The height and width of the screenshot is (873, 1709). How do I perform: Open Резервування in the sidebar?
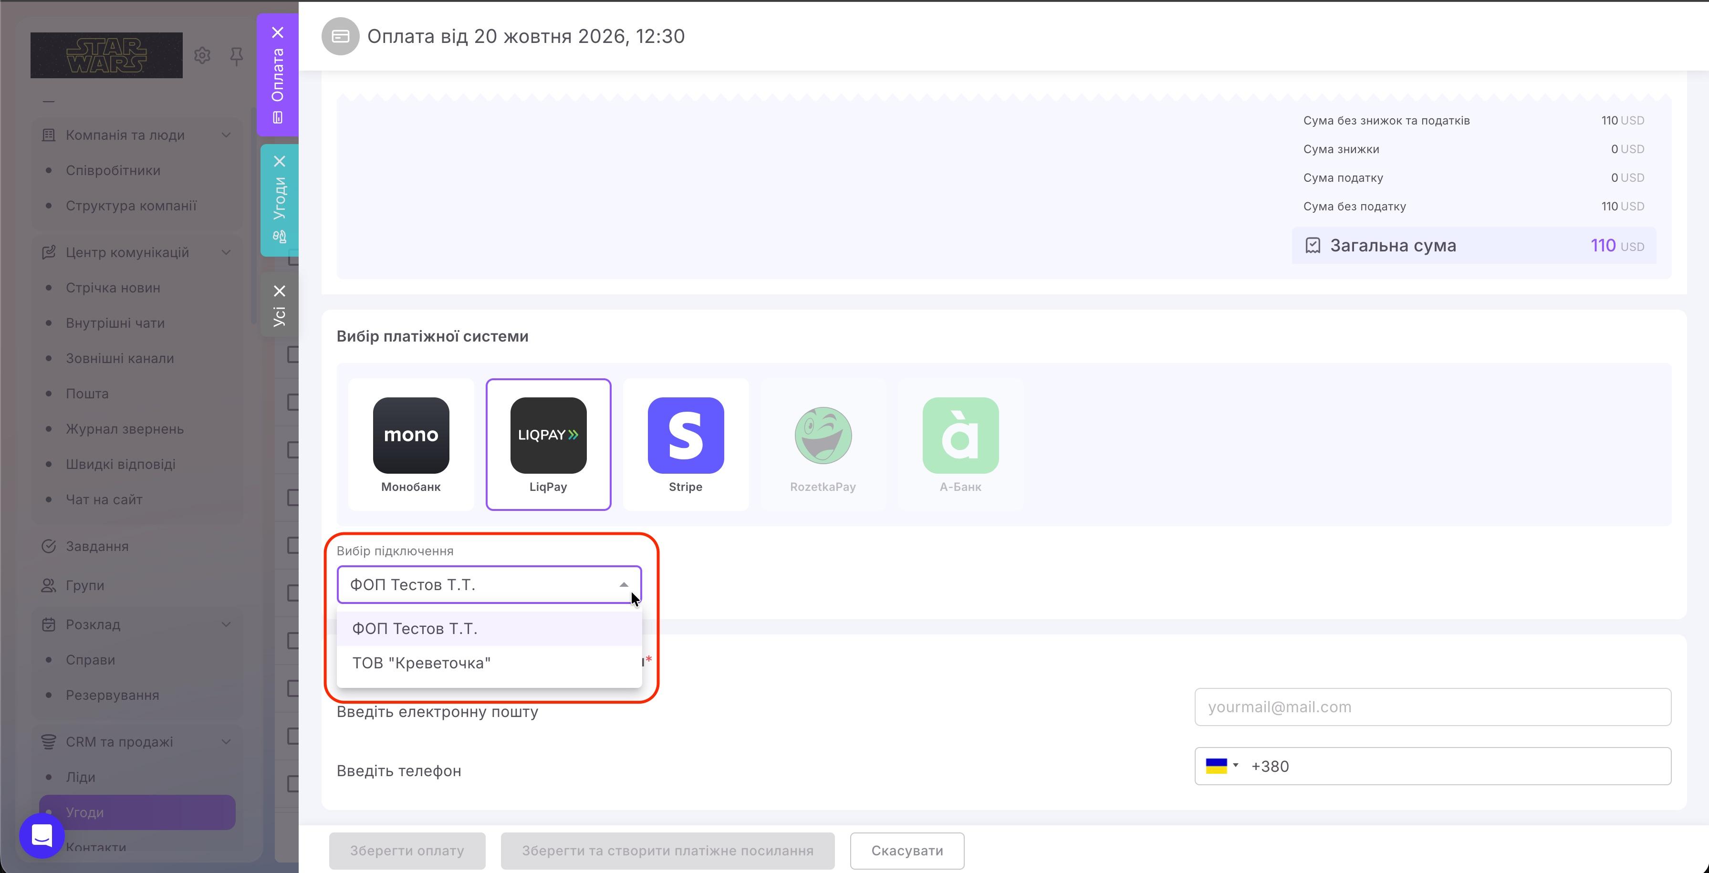[x=112, y=695]
